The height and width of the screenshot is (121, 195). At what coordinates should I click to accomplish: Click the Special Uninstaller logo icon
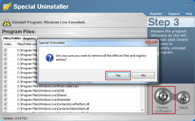7,6
